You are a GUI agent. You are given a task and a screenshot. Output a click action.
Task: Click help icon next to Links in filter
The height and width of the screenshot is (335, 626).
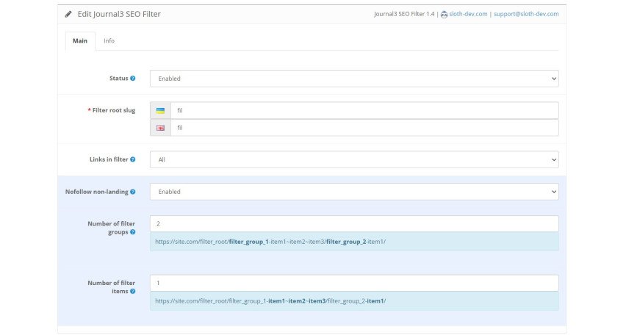132,159
